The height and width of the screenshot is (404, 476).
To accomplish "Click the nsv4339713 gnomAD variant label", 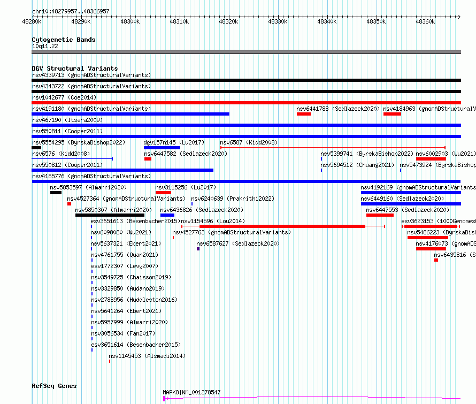I will pos(91,75).
